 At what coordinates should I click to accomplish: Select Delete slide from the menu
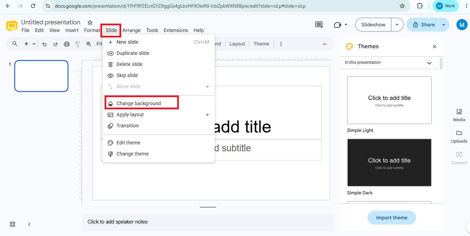159,64
